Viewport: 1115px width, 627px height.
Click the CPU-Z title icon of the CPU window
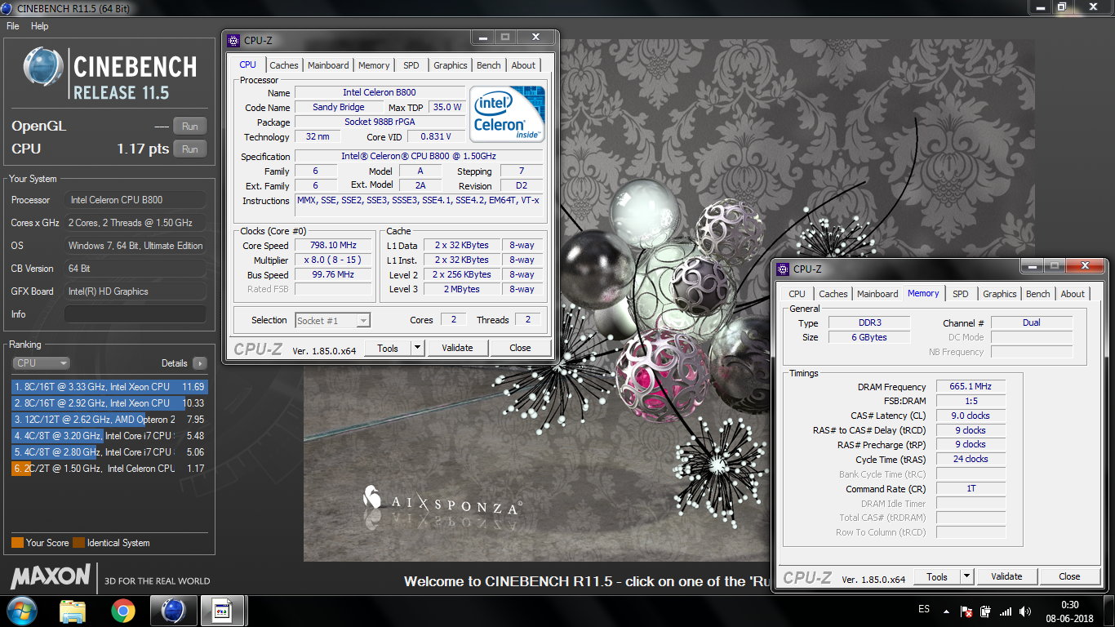coord(233,40)
